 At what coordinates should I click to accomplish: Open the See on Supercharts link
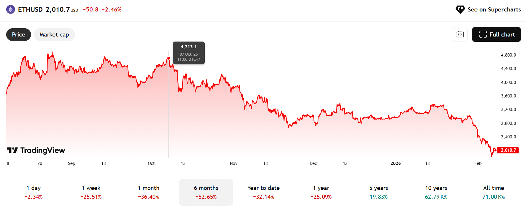(x=494, y=10)
